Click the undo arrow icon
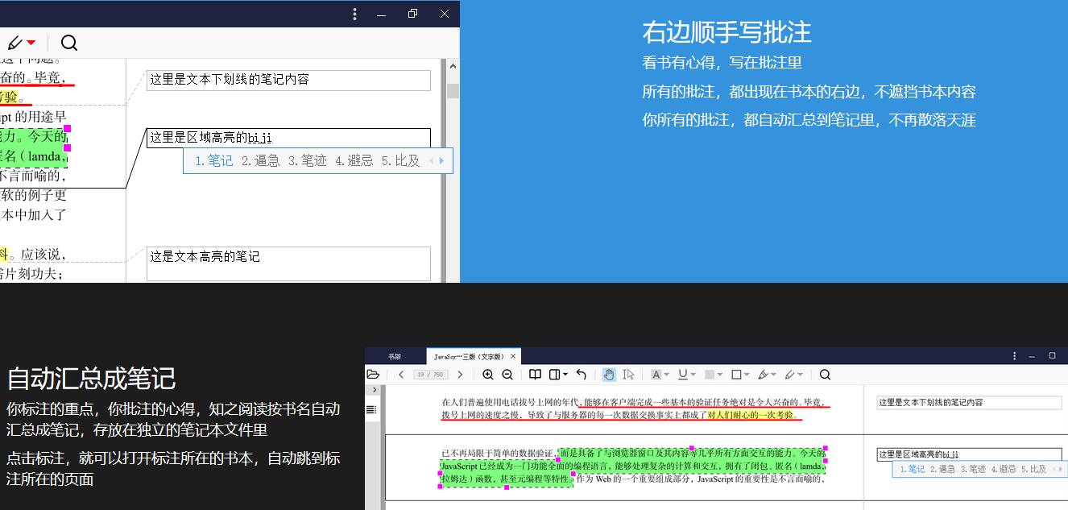Image resolution: width=1068 pixels, height=510 pixels. (x=582, y=375)
